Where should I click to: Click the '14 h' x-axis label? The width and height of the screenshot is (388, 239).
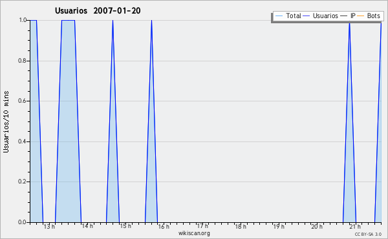(87, 226)
